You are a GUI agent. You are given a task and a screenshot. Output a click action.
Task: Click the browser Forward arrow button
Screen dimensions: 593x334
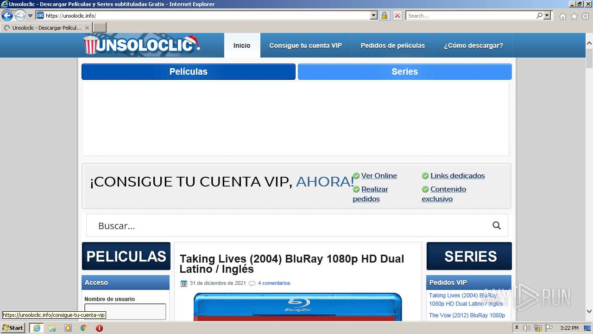point(20,16)
